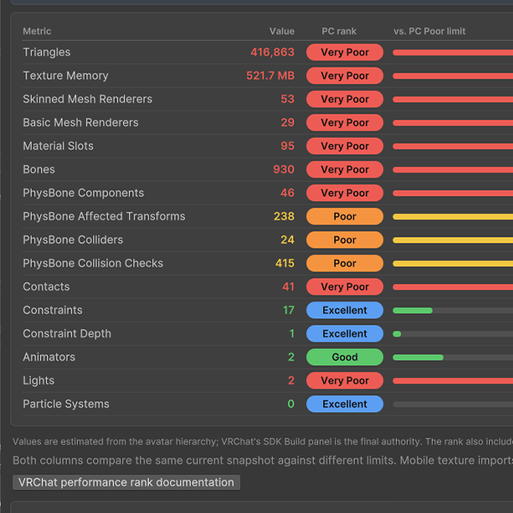Select the Affected Transforms value 238

click(x=284, y=216)
